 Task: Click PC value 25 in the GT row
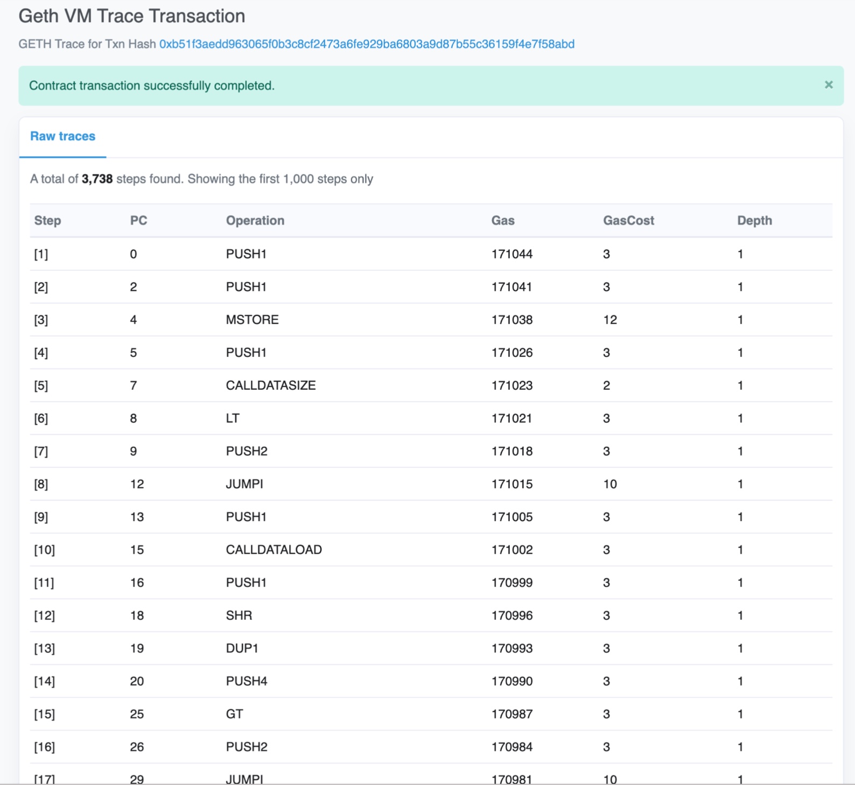[x=137, y=714]
